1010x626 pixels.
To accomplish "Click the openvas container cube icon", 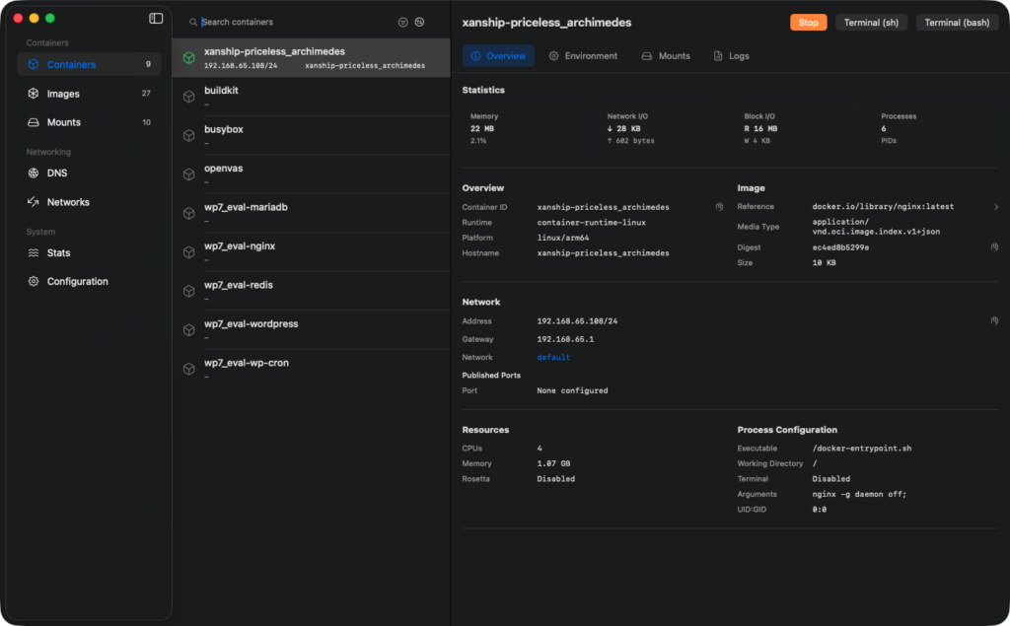I will pos(188,174).
